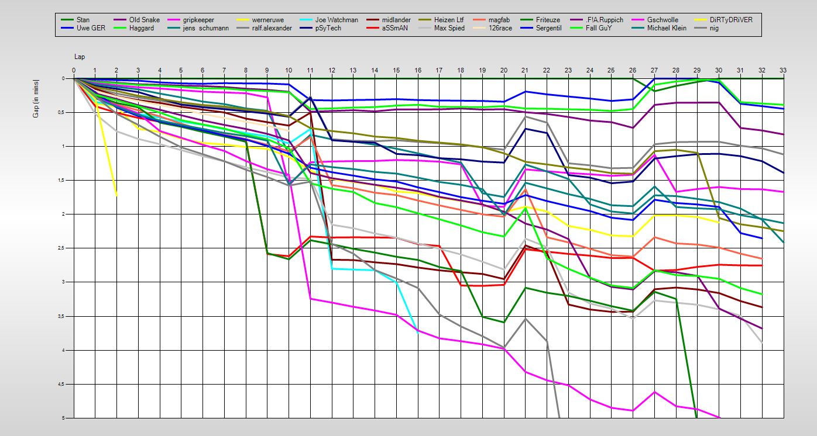This screenshot has width=817, height=436.
Task: Click the Max Spied legend label
Action: tap(449, 28)
